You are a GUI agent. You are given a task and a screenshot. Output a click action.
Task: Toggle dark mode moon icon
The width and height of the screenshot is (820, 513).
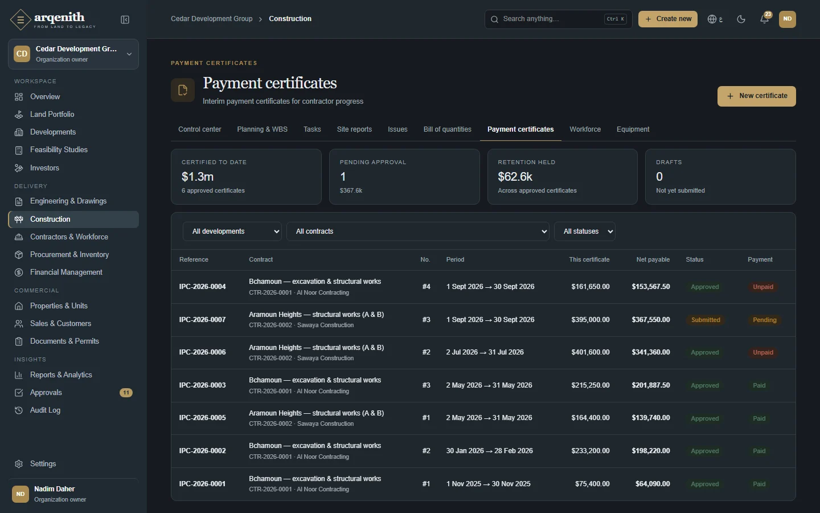pos(741,19)
